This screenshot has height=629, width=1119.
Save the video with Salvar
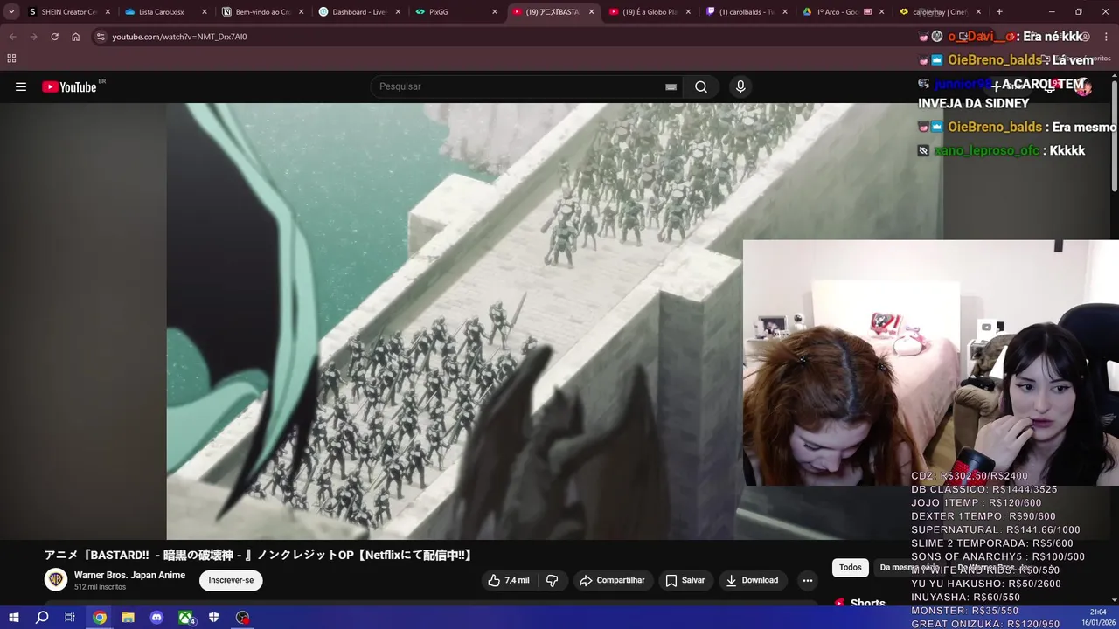pos(685,580)
